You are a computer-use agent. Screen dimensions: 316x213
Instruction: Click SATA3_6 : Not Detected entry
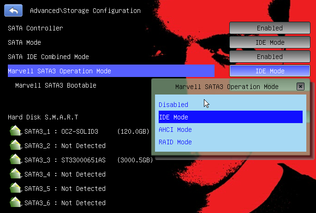[x=65, y=203]
